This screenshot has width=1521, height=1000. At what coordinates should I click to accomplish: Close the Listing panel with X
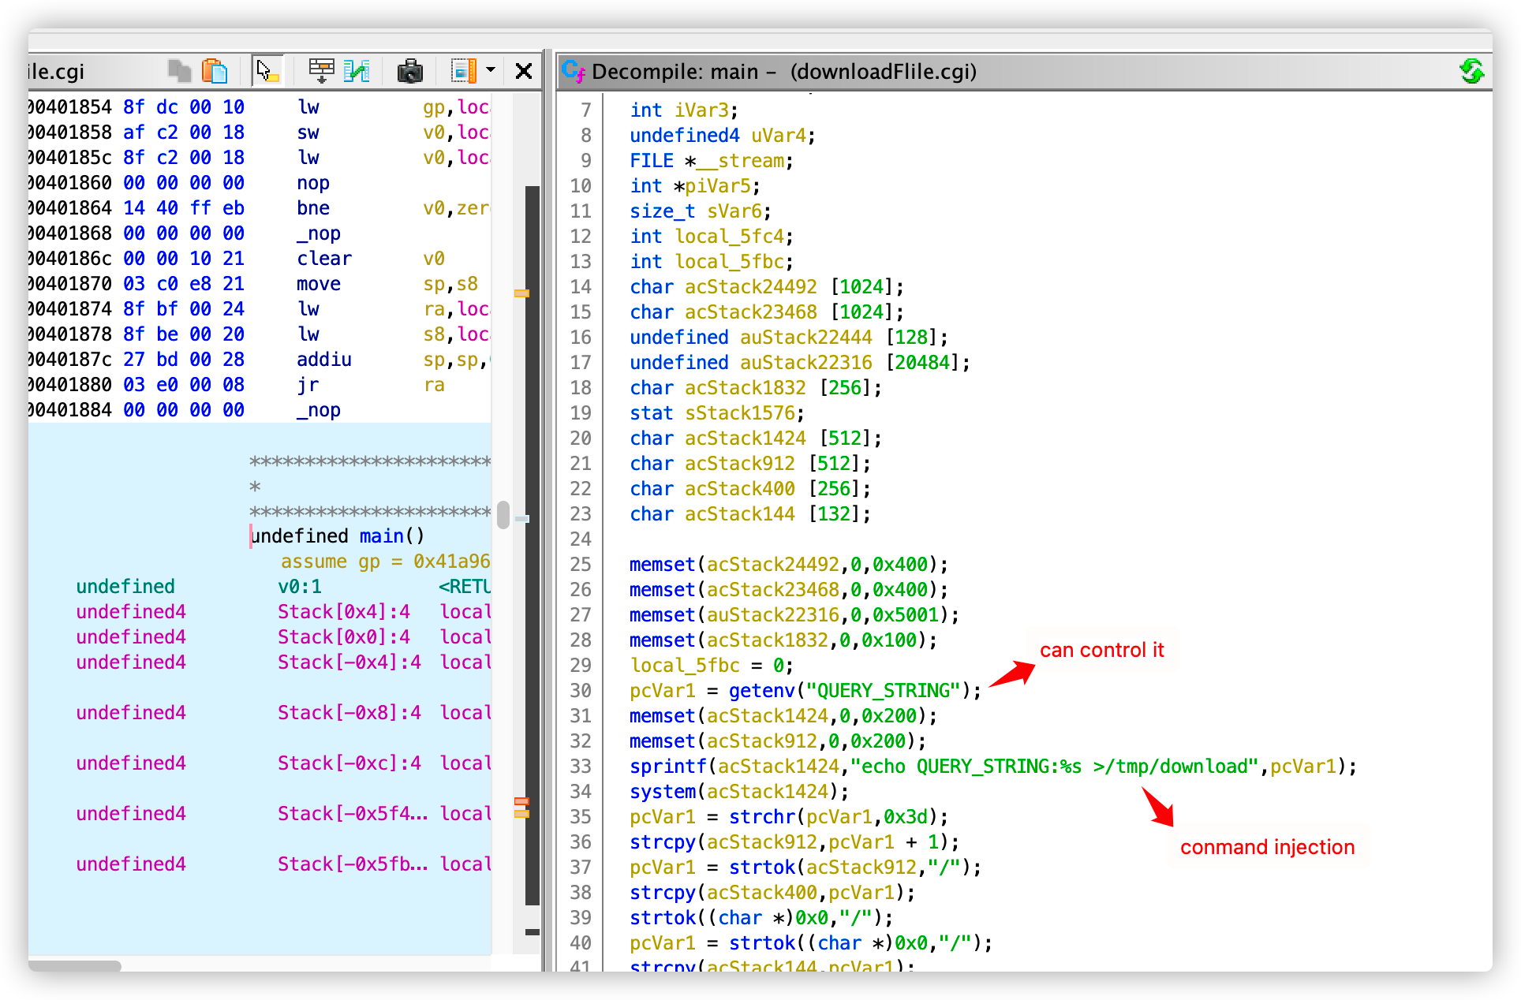[x=523, y=72]
